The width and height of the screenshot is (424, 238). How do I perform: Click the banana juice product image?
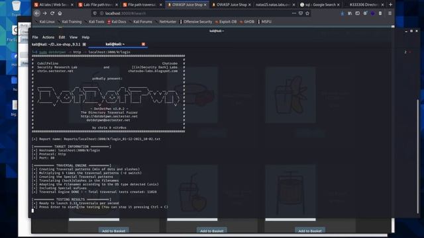[x=290, y=95]
